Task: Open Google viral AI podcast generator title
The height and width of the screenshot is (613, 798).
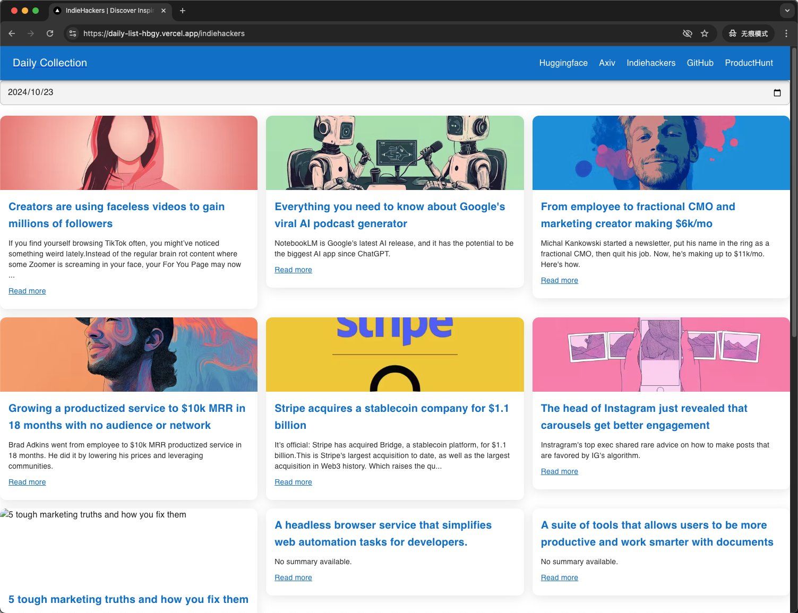Action: 390,215
